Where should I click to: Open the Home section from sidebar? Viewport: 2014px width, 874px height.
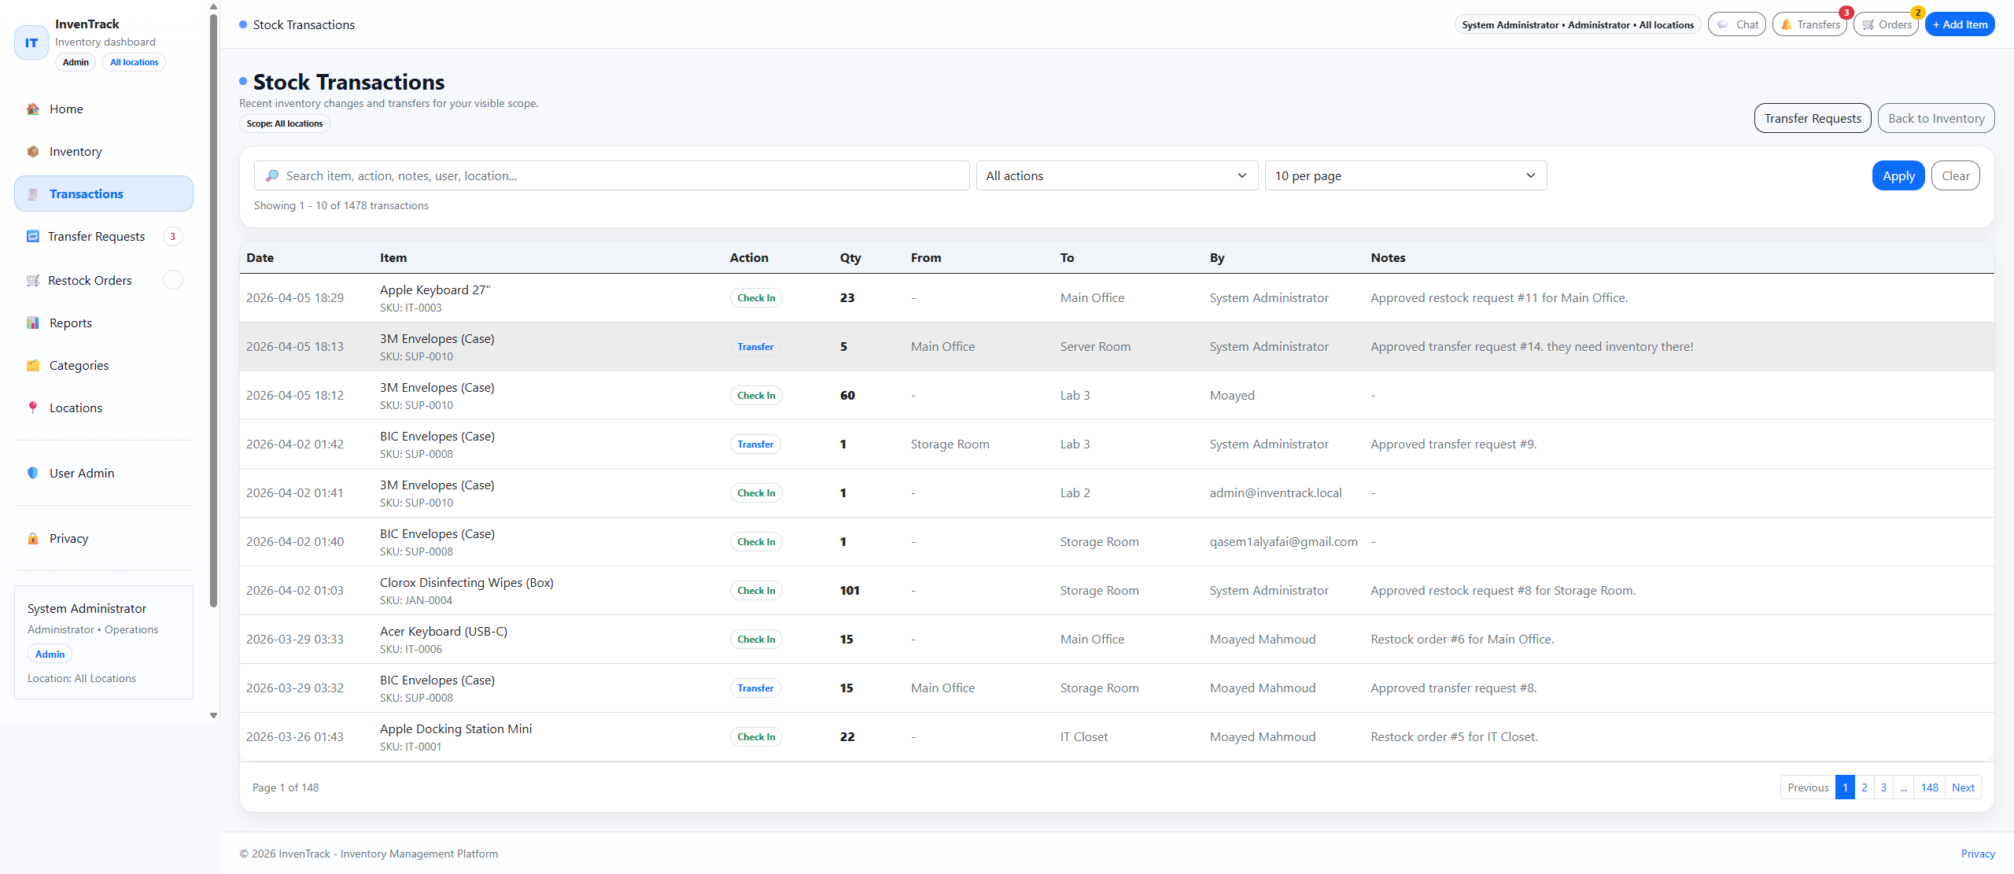tap(66, 109)
